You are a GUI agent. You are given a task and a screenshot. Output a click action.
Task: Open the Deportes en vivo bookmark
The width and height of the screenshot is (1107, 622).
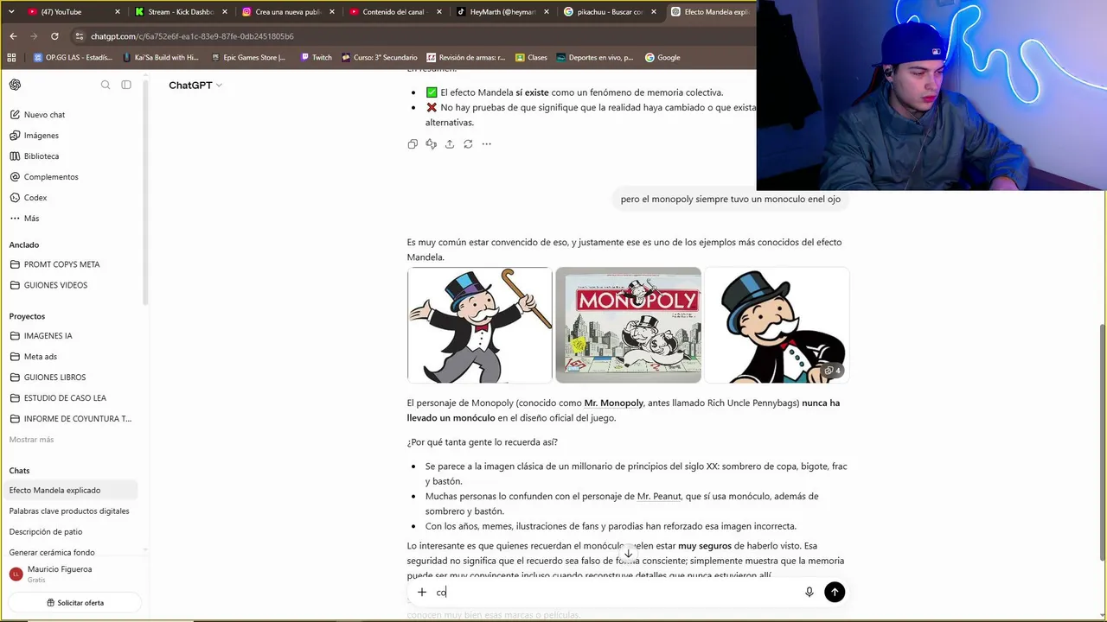(595, 58)
